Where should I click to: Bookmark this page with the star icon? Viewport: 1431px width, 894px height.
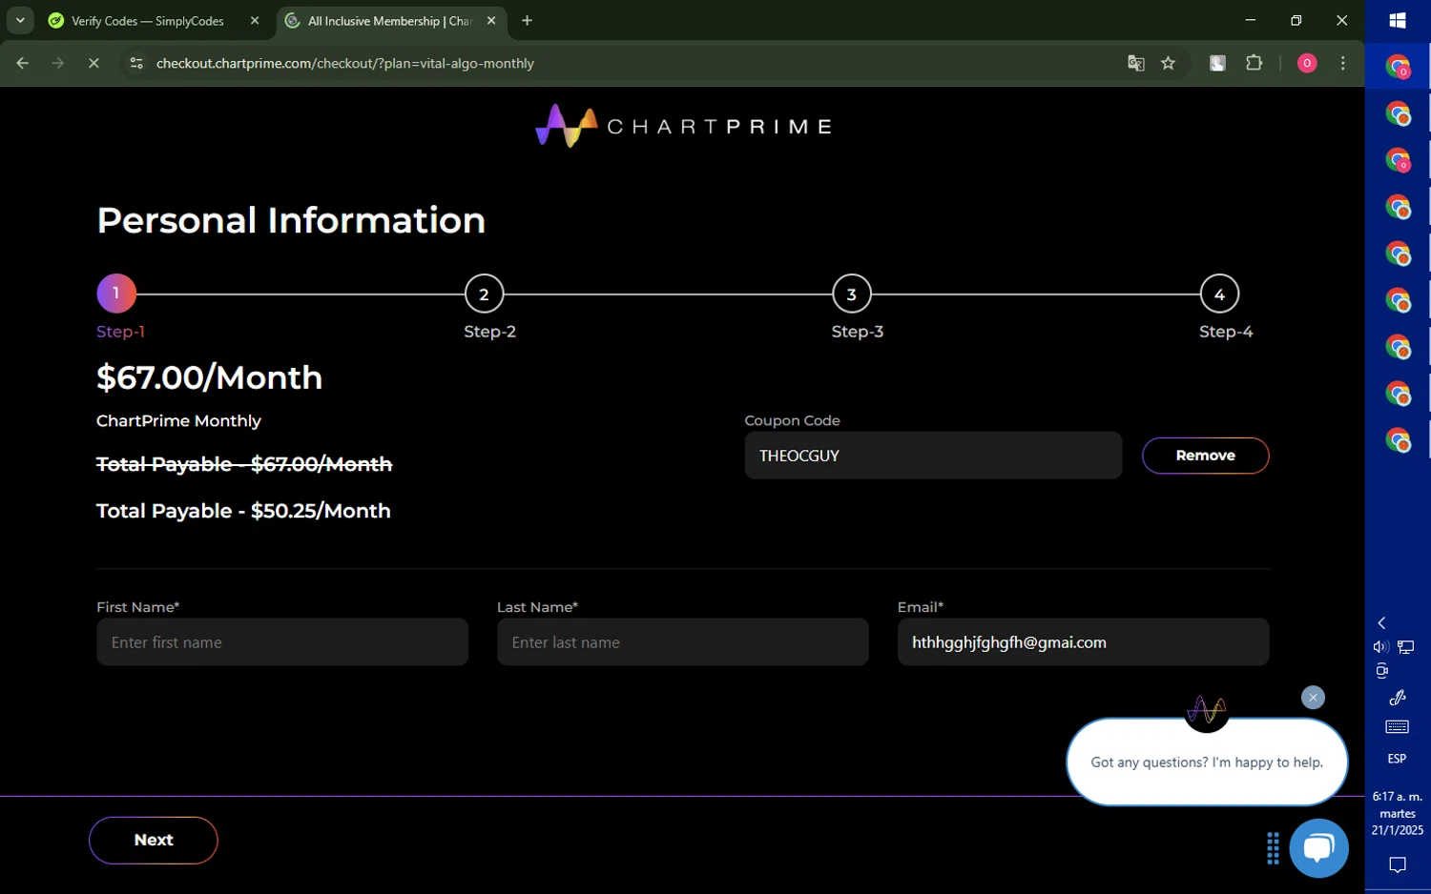point(1168,63)
